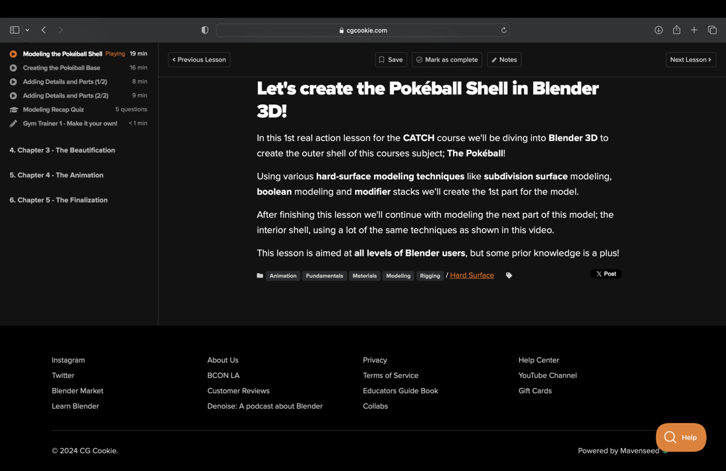Open the Educators Guide Book link
Viewport: 726px width, 471px height.
pos(400,391)
